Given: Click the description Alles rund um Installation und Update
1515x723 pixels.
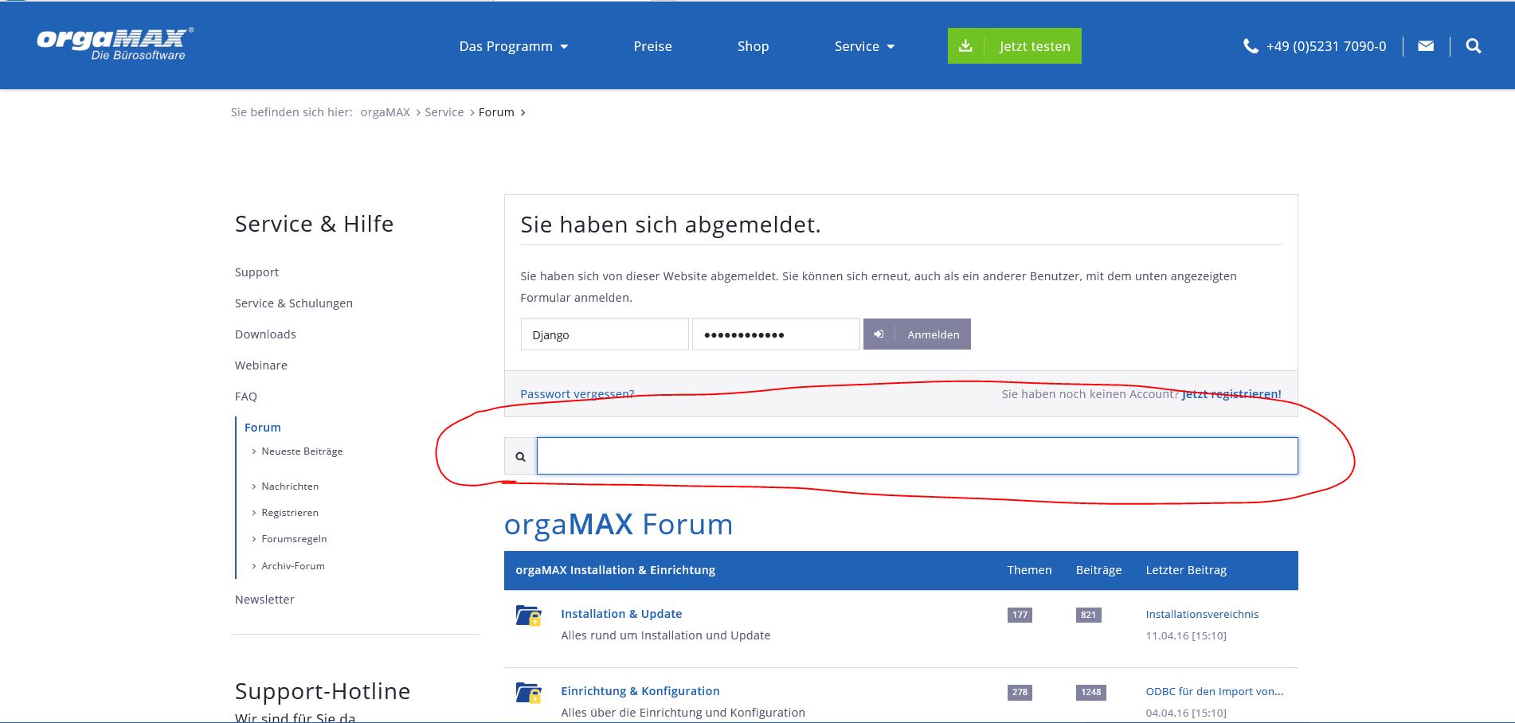Looking at the screenshot, I should (665, 635).
